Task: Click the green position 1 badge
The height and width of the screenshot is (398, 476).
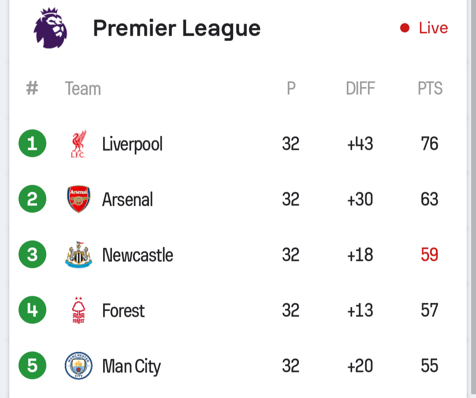Action: [32, 143]
